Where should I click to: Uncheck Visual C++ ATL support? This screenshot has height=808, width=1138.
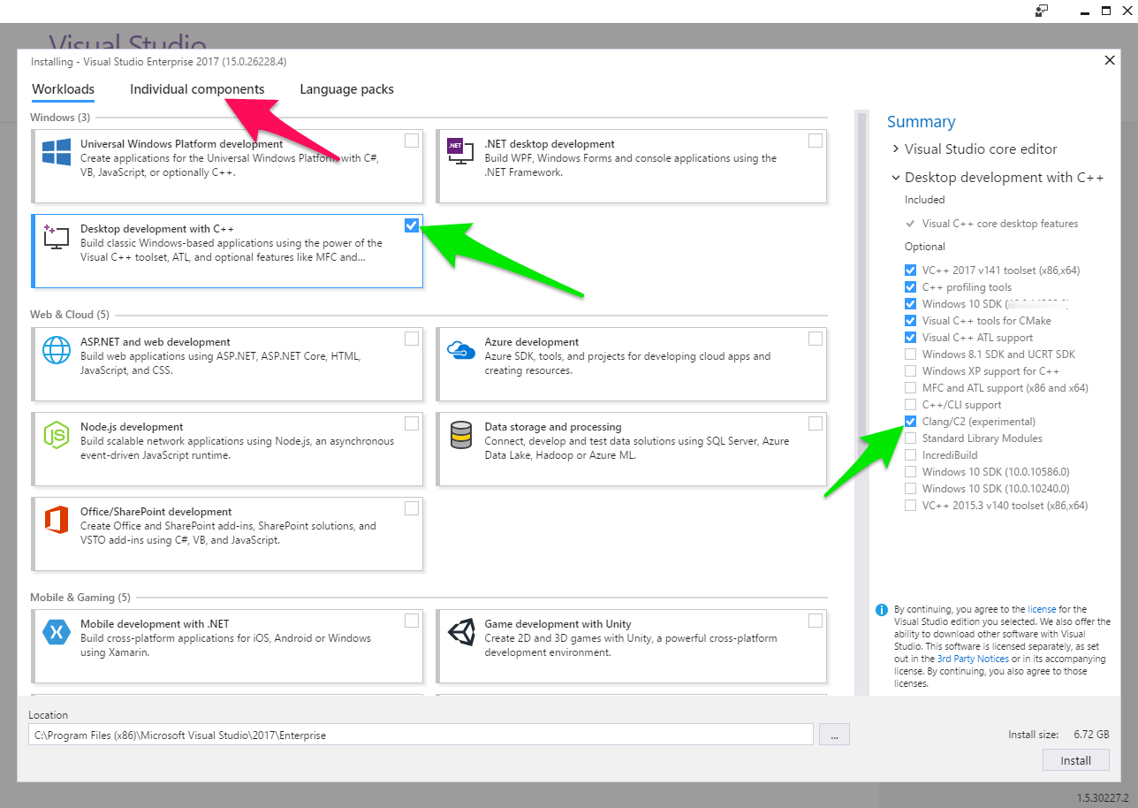point(910,338)
